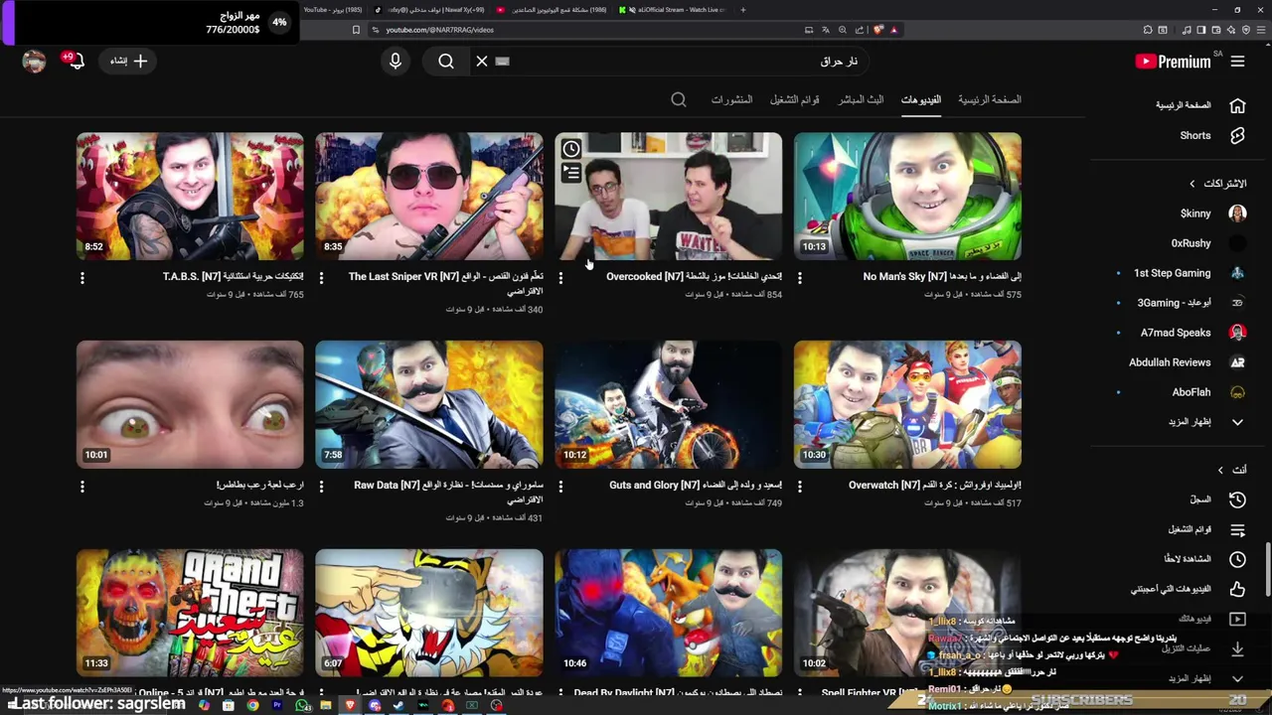Open The Last Sniper VR video thumbnail
The image size is (1272, 715).
429,197
